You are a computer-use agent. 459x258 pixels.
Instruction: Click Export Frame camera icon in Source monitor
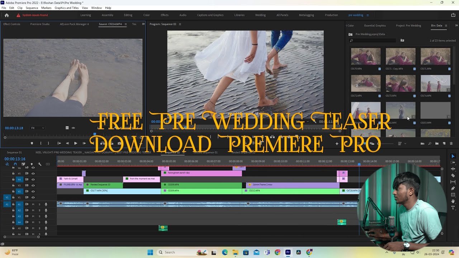point(119,143)
